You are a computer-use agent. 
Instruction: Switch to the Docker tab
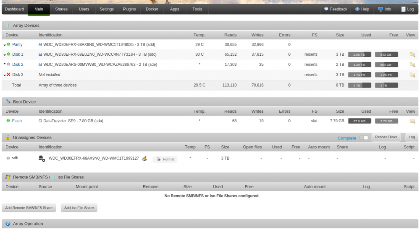tap(152, 9)
